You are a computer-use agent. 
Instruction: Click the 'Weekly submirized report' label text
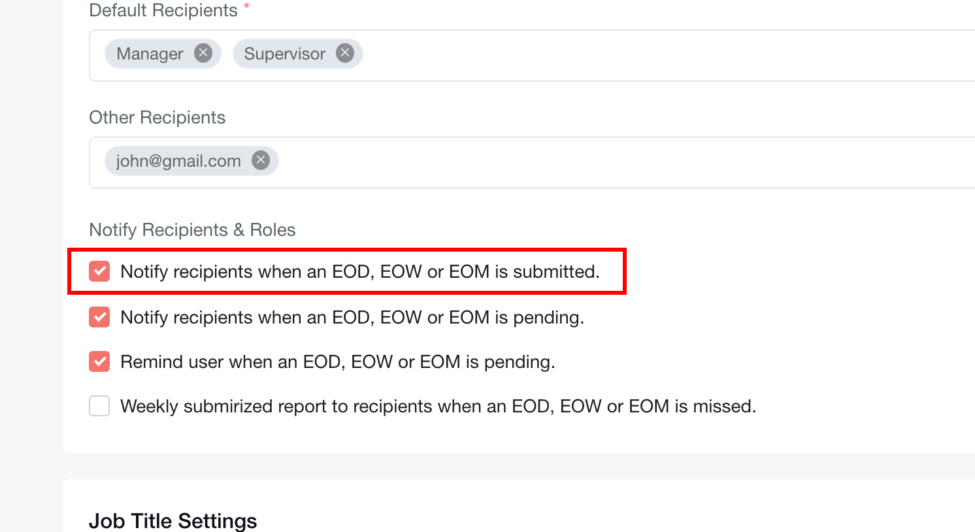pos(438,407)
